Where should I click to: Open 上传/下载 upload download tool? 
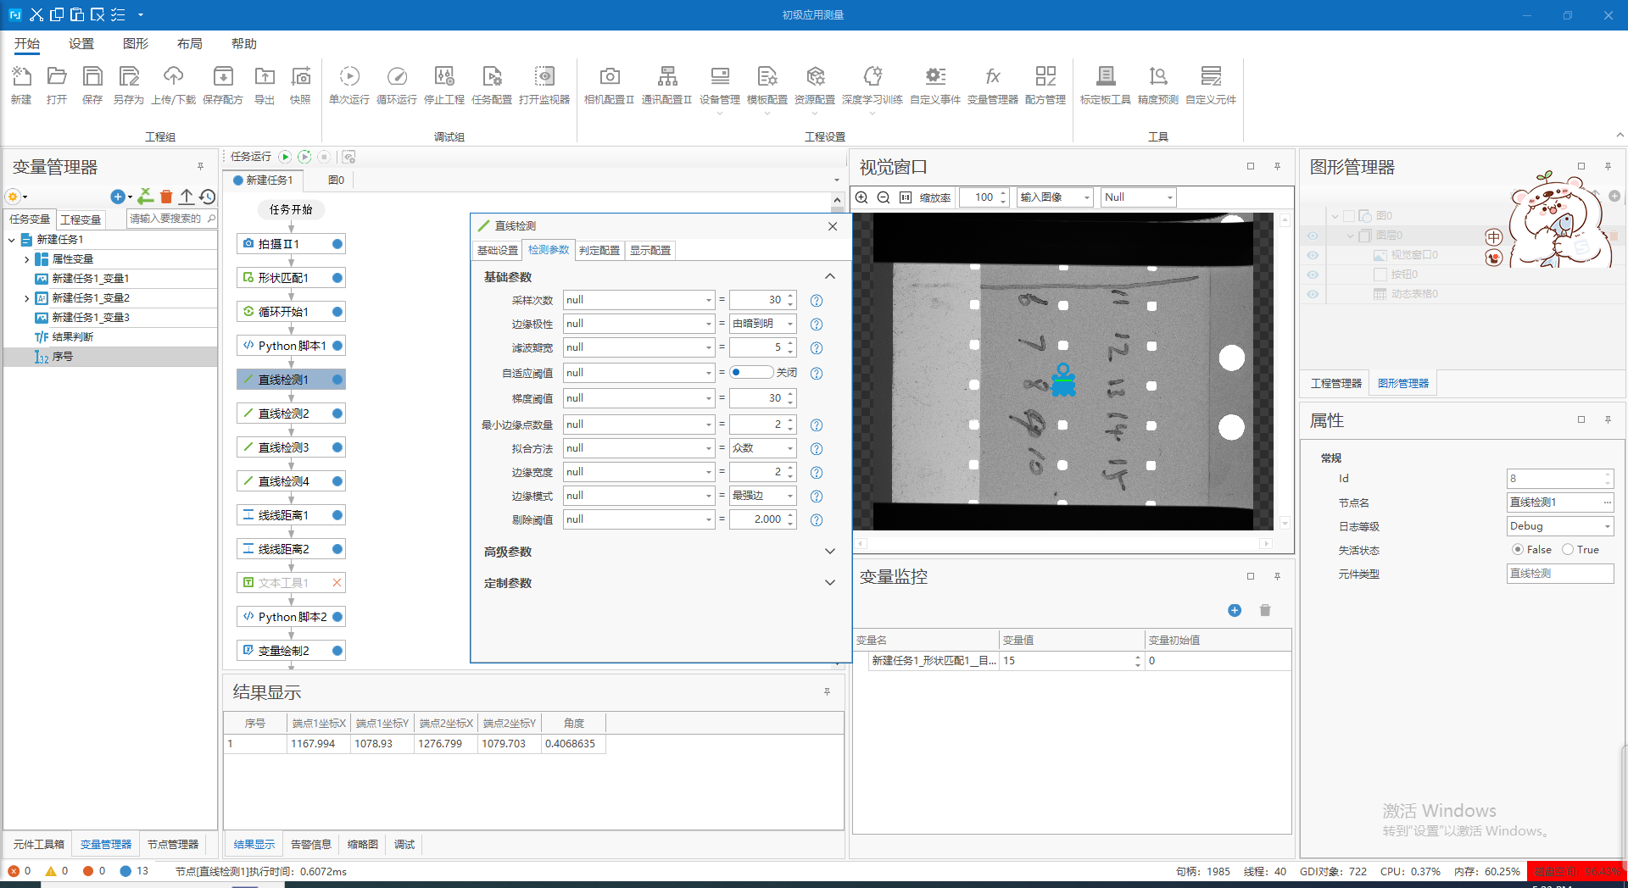pos(173,85)
